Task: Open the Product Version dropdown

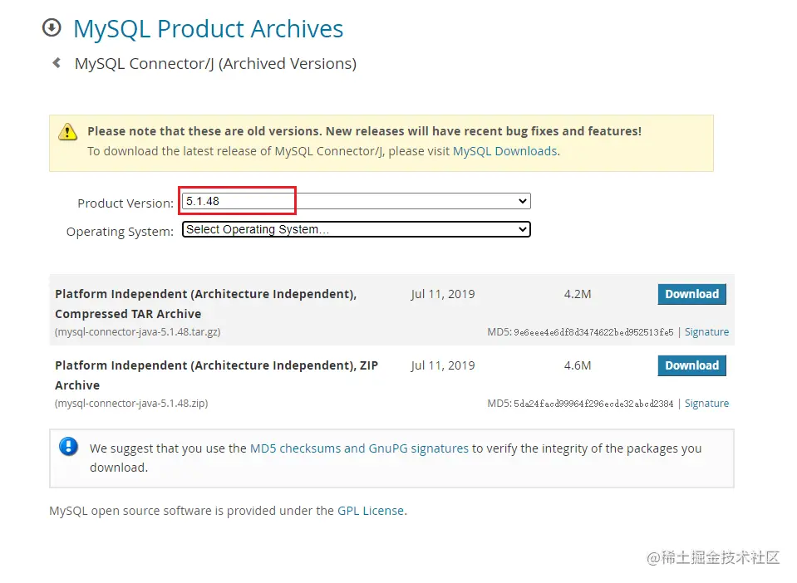Action: [x=355, y=200]
